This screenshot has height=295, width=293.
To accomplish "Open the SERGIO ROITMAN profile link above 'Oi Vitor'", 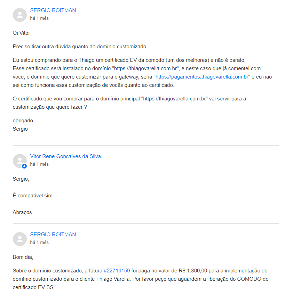I will tap(53, 10).
